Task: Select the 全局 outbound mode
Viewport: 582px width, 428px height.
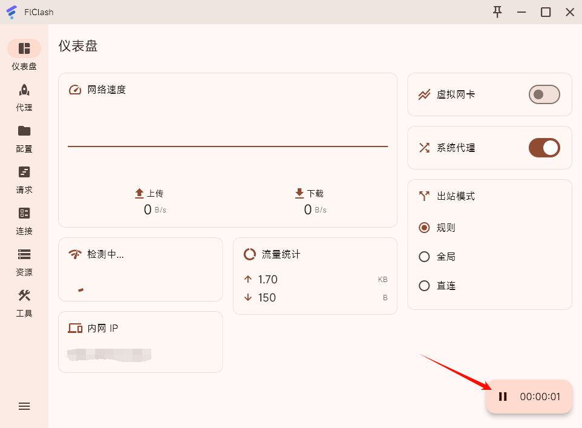Action: pyautogui.click(x=425, y=257)
